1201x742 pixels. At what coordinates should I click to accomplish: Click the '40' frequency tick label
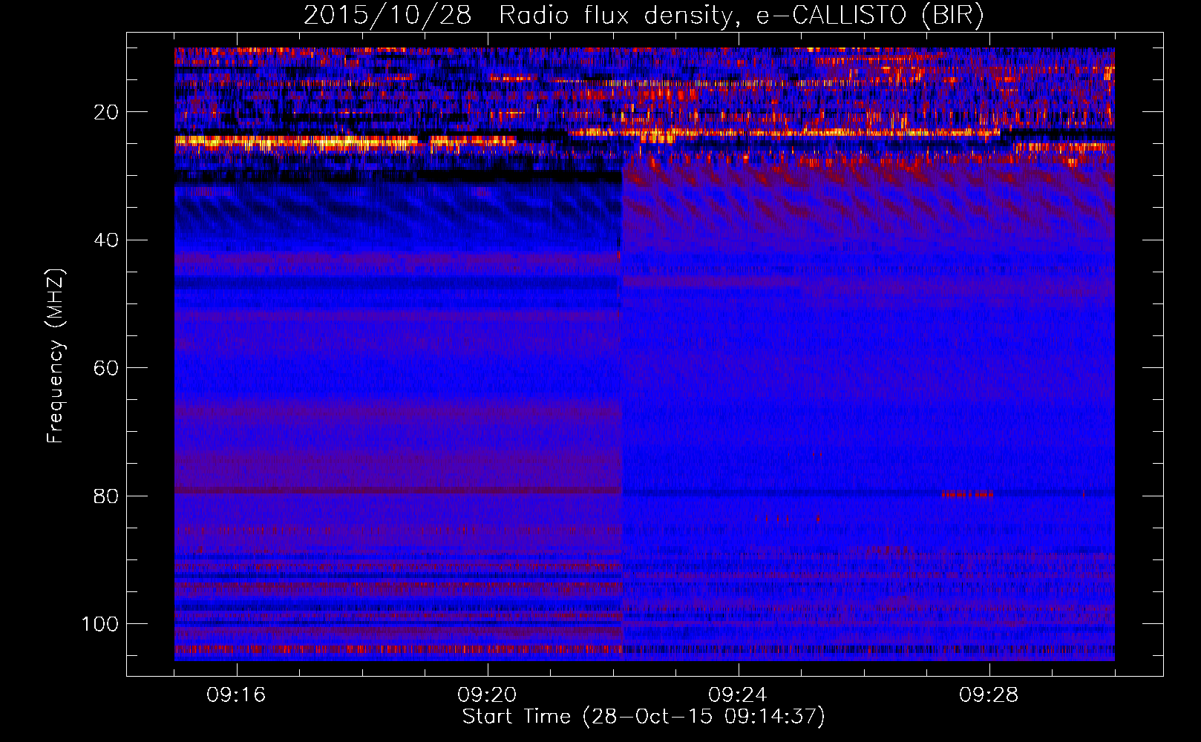(x=106, y=240)
